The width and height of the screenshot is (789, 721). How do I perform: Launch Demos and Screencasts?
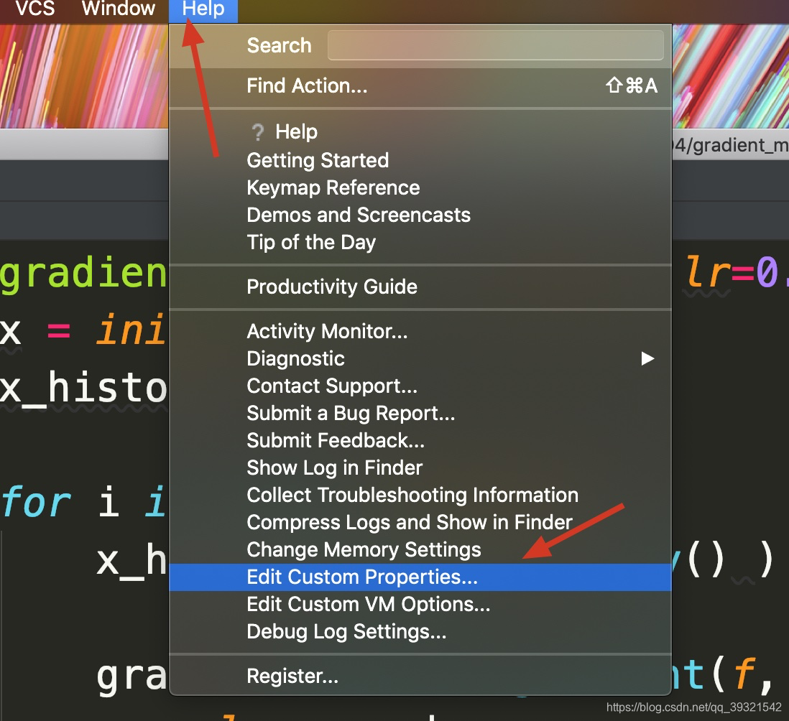pos(359,215)
